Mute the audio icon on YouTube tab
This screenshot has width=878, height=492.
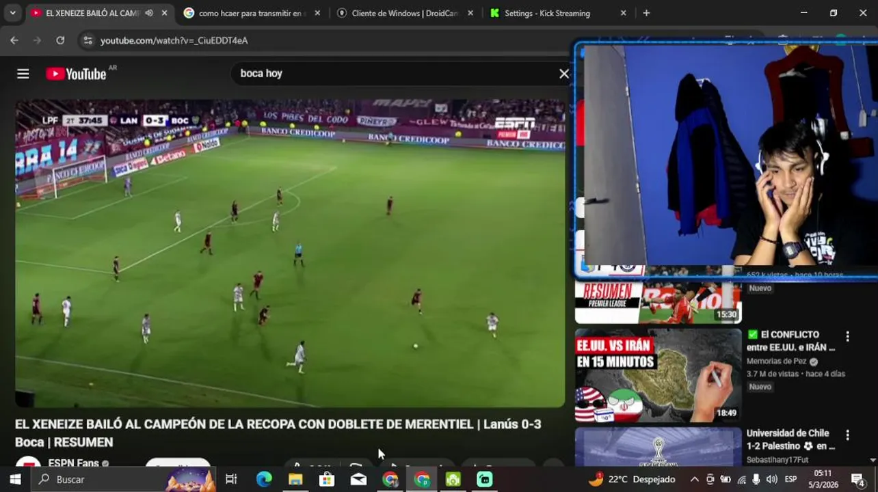[x=149, y=13]
